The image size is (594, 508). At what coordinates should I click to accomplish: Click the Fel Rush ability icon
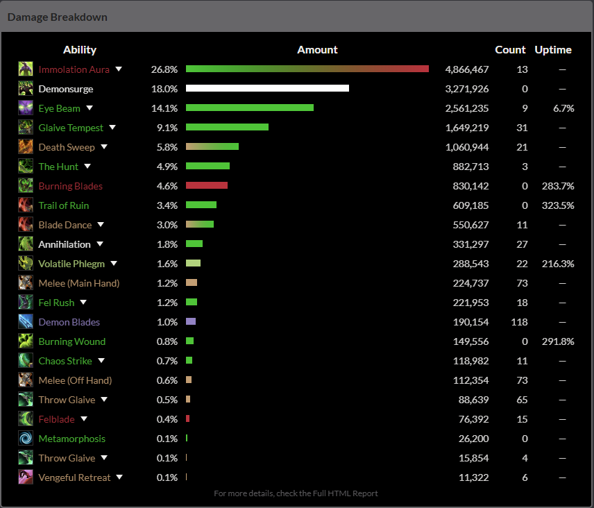click(x=26, y=303)
